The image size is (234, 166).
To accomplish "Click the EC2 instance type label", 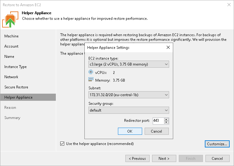I will pyautogui.click(x=103, y=58).
